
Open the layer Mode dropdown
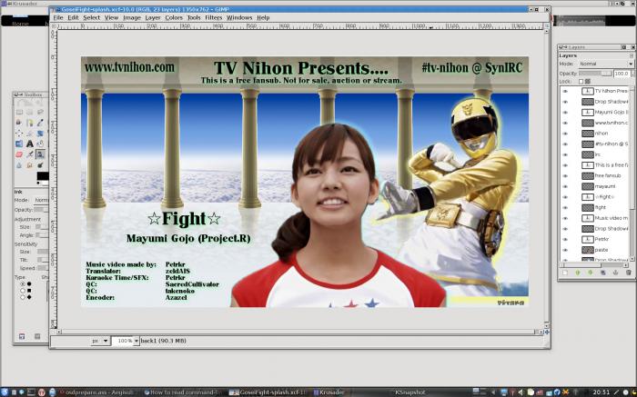click(x=605, y=65)
